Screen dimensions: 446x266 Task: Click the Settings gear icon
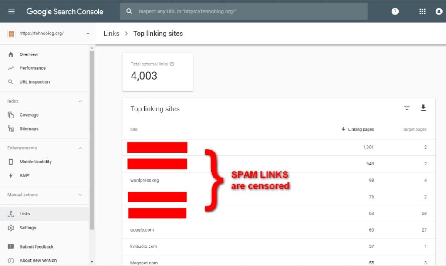click(x=11, y=228)
